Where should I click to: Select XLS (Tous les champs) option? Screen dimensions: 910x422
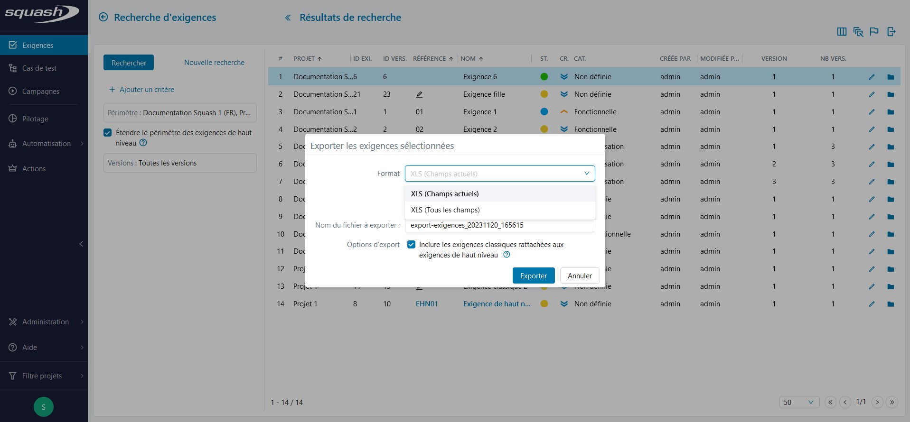[445, 210]
